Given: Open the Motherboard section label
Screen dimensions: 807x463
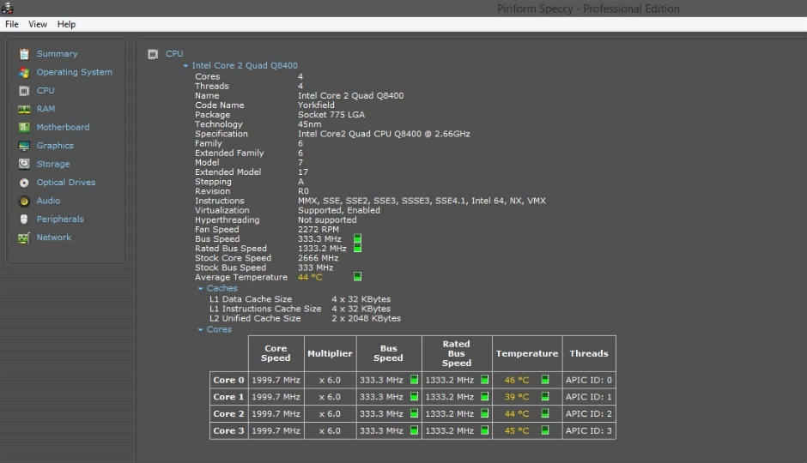Looking at the screenshot, I should [x=63, y=128].
